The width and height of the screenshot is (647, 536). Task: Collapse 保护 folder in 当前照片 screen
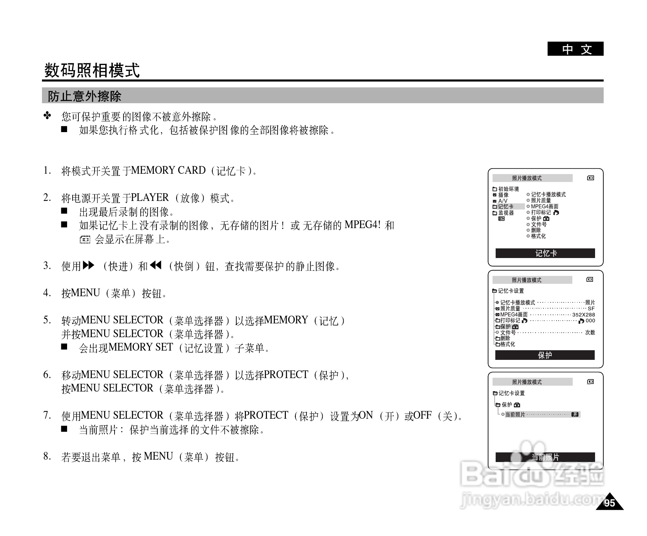(498, 405)
